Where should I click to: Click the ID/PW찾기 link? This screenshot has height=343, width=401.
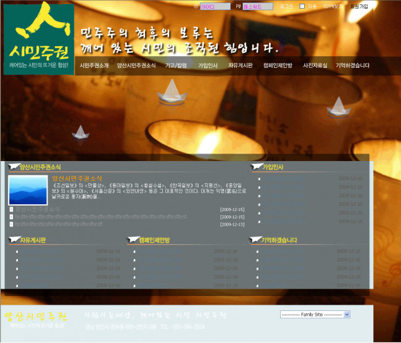tap(333, 6)
